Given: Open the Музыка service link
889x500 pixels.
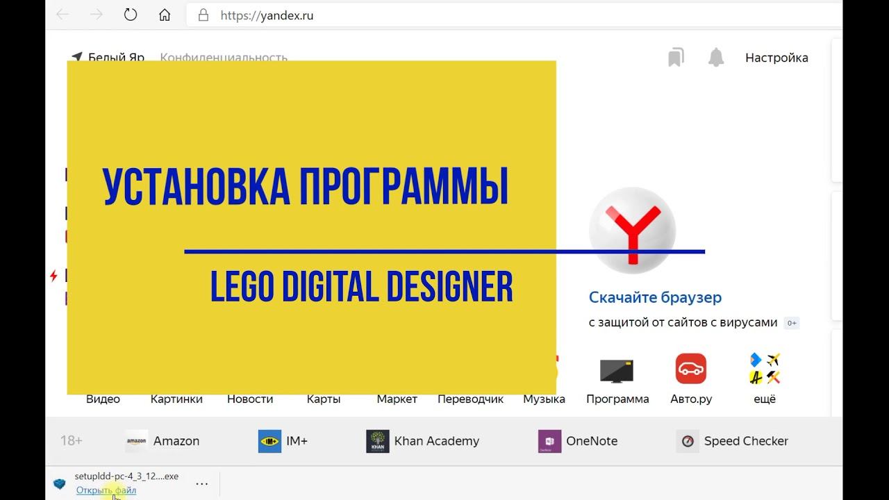Looking at the screenshot, I should click(x=544, y=399).
